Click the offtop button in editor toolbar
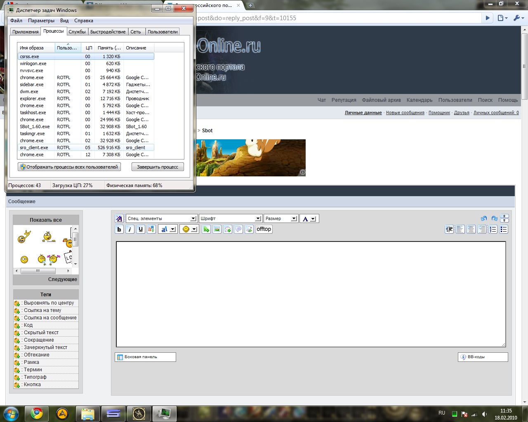Image resolution: width=528 pixels, height=422 pixels. pyautogui.click(x=264, y=230)
